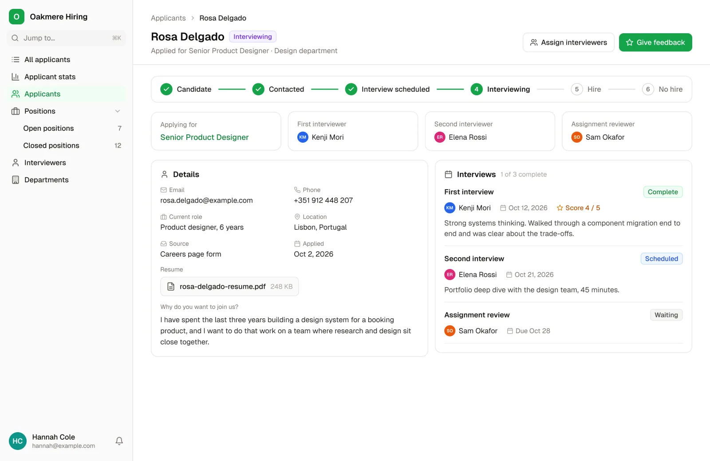This screenshot has height=461, width=710.
Task: Select the Interviewing stage step
Action: tap(500, 90)
